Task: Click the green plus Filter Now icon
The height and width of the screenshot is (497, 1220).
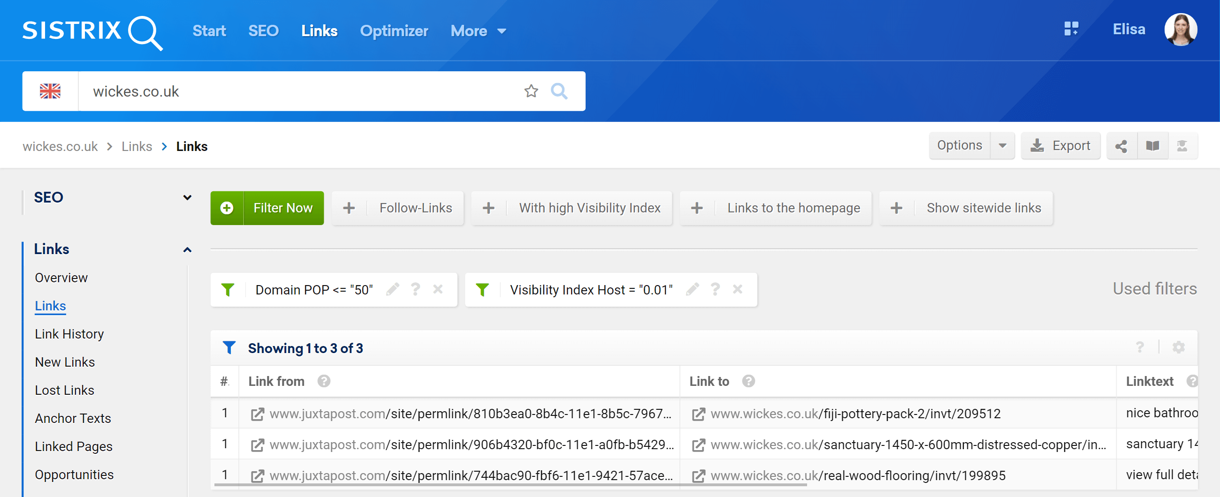Action: [x=227, y=208]
